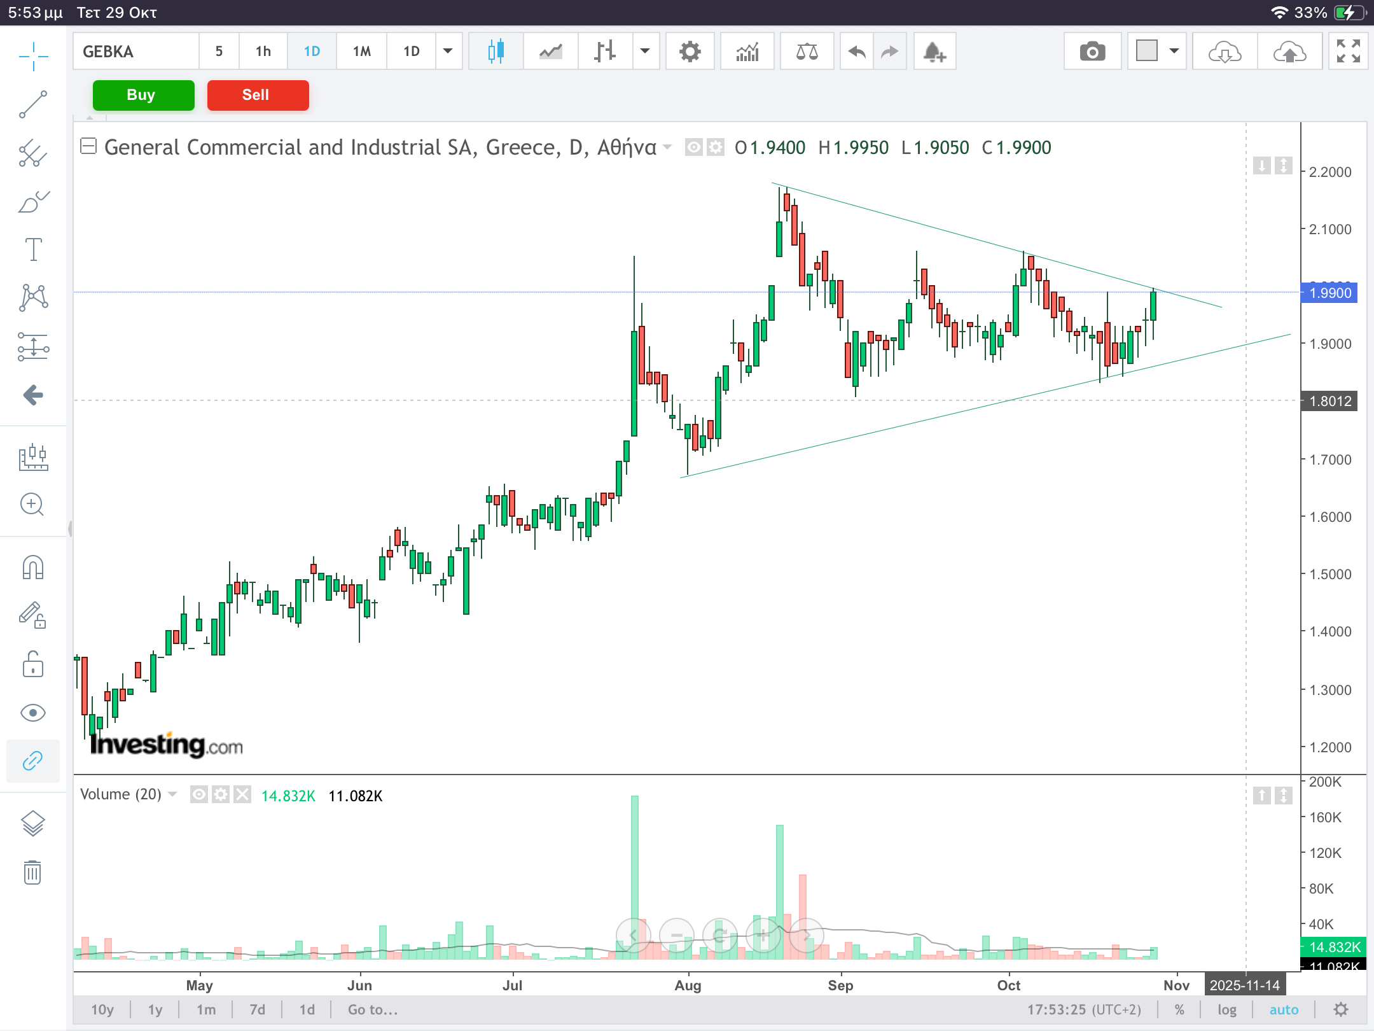The image size is (1374, 1031).
Task: Select the trend line drawing tool
Action: [x=33, y=105]
